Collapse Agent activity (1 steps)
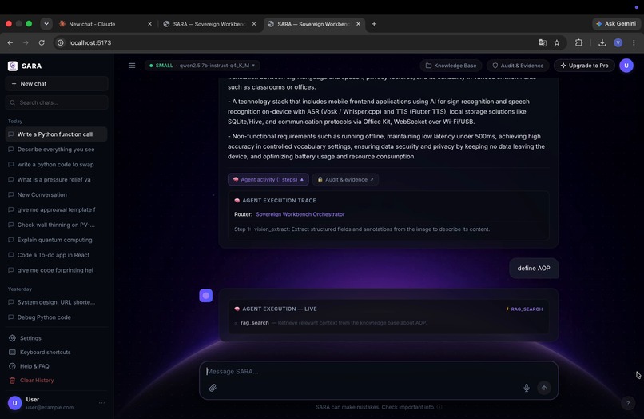 point(268,179)
